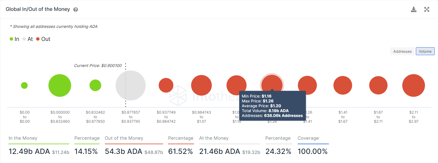Expand chart to fullscreen view
Viewport: 438px width, 163px height.
coord(426,9)
